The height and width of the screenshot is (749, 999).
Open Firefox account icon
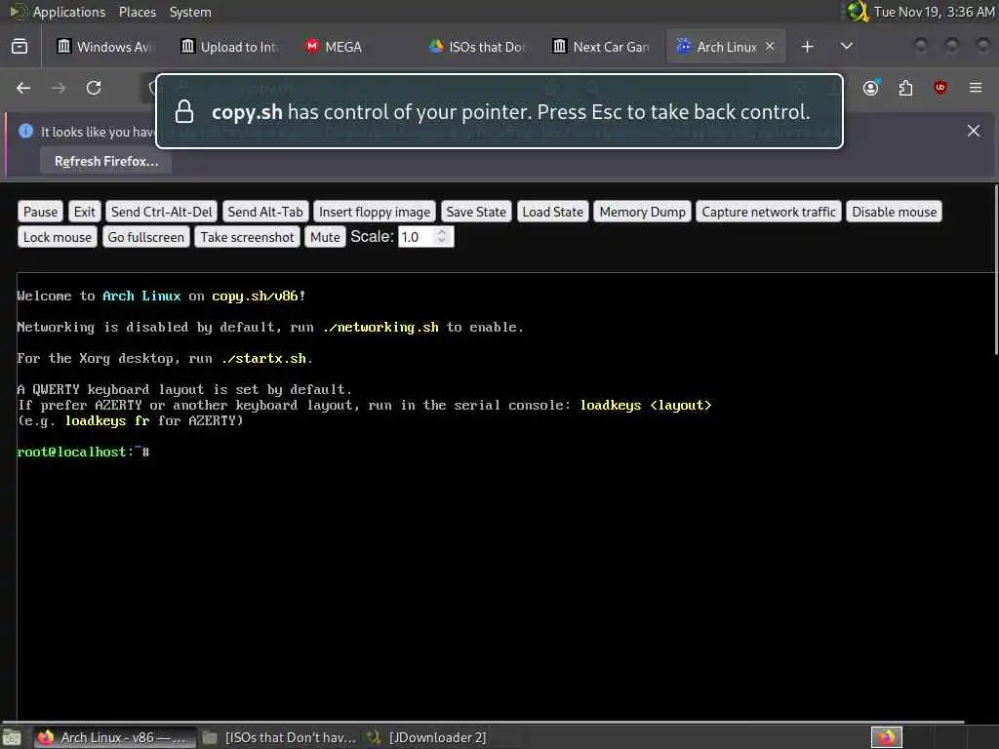[x=871, y=88]
